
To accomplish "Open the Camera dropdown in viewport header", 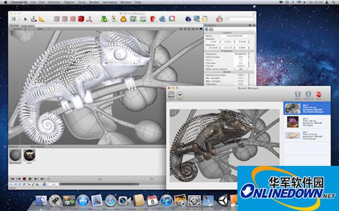I will 19,29.
